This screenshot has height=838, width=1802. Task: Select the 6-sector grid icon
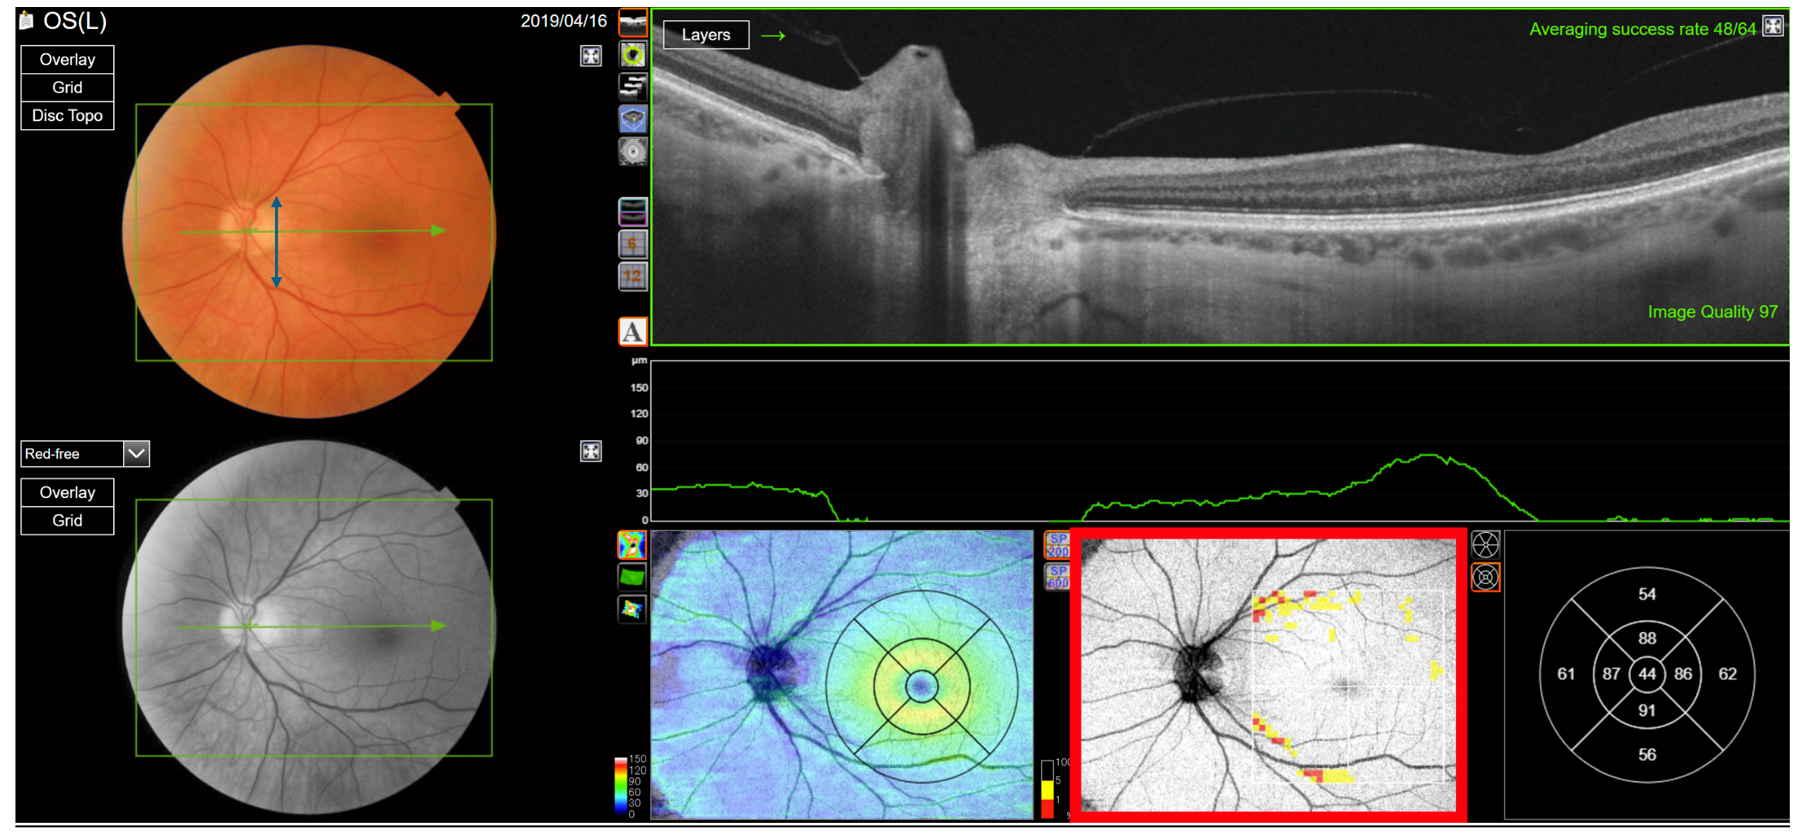click(633, 244)
